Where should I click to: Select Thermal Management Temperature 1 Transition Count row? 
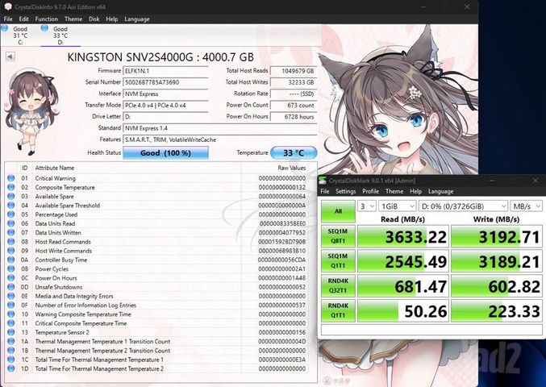(156, 341)
